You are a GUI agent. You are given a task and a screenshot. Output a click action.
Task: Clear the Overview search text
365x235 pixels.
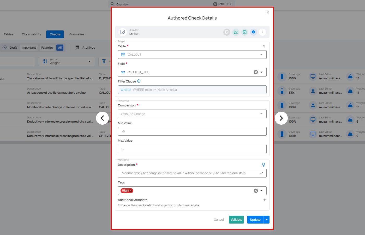point(215,4)
